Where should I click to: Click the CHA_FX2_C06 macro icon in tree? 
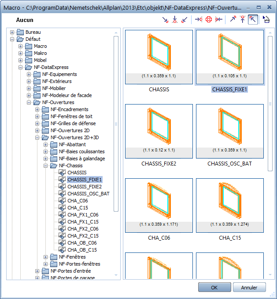pos(62,229)
